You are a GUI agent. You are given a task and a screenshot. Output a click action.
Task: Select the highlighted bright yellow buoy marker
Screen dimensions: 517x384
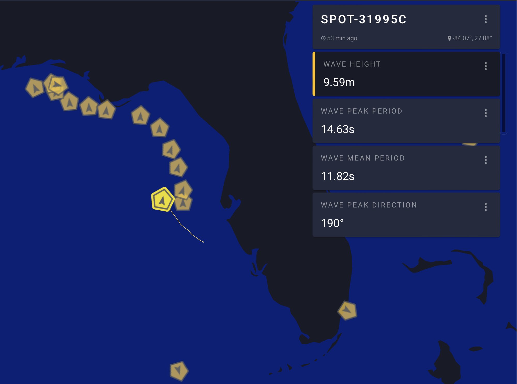tap(163, 199)
